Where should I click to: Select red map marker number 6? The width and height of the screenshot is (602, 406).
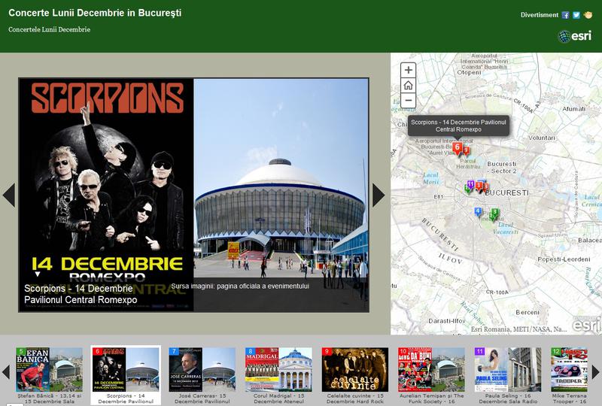(457, 148)
